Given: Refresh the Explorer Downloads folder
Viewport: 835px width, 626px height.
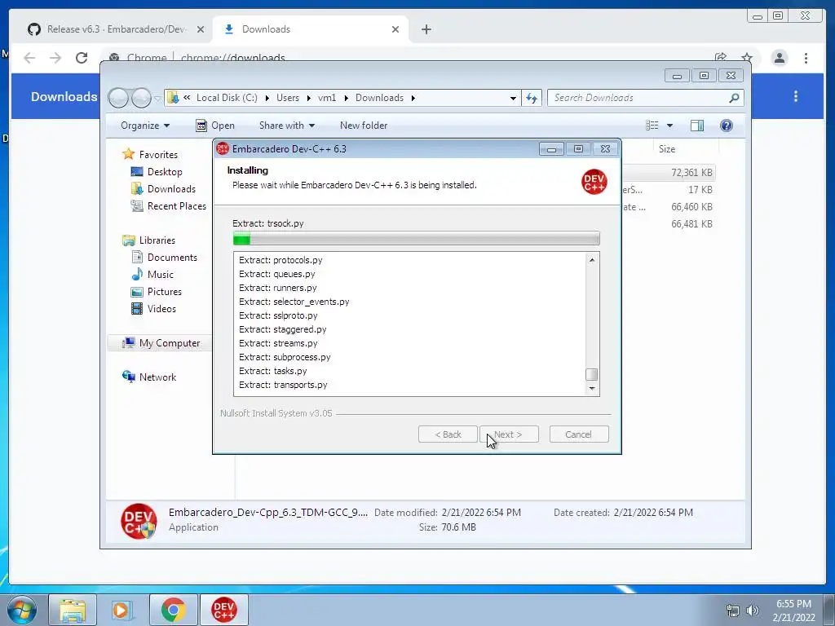Looking at the screenshot, I should tap(532, 98).
